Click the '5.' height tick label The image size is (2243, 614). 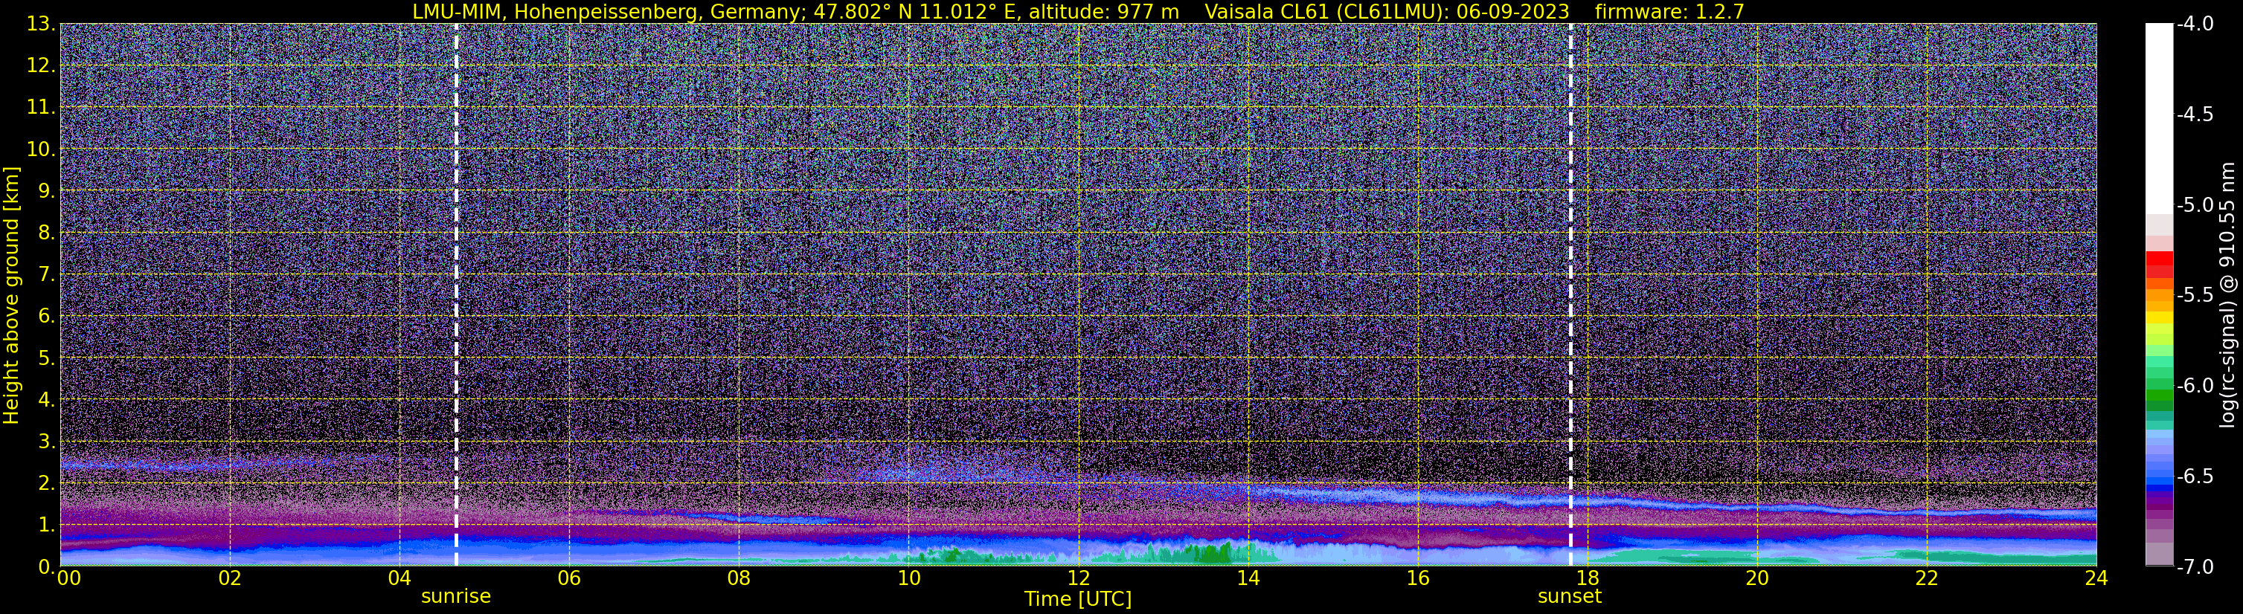point(46,358)
